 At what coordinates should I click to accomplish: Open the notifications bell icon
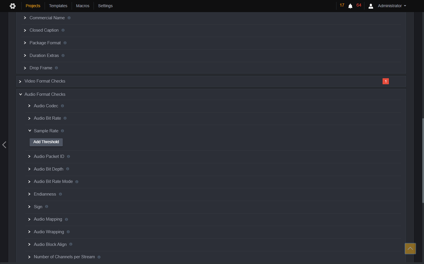coord(350,6)
